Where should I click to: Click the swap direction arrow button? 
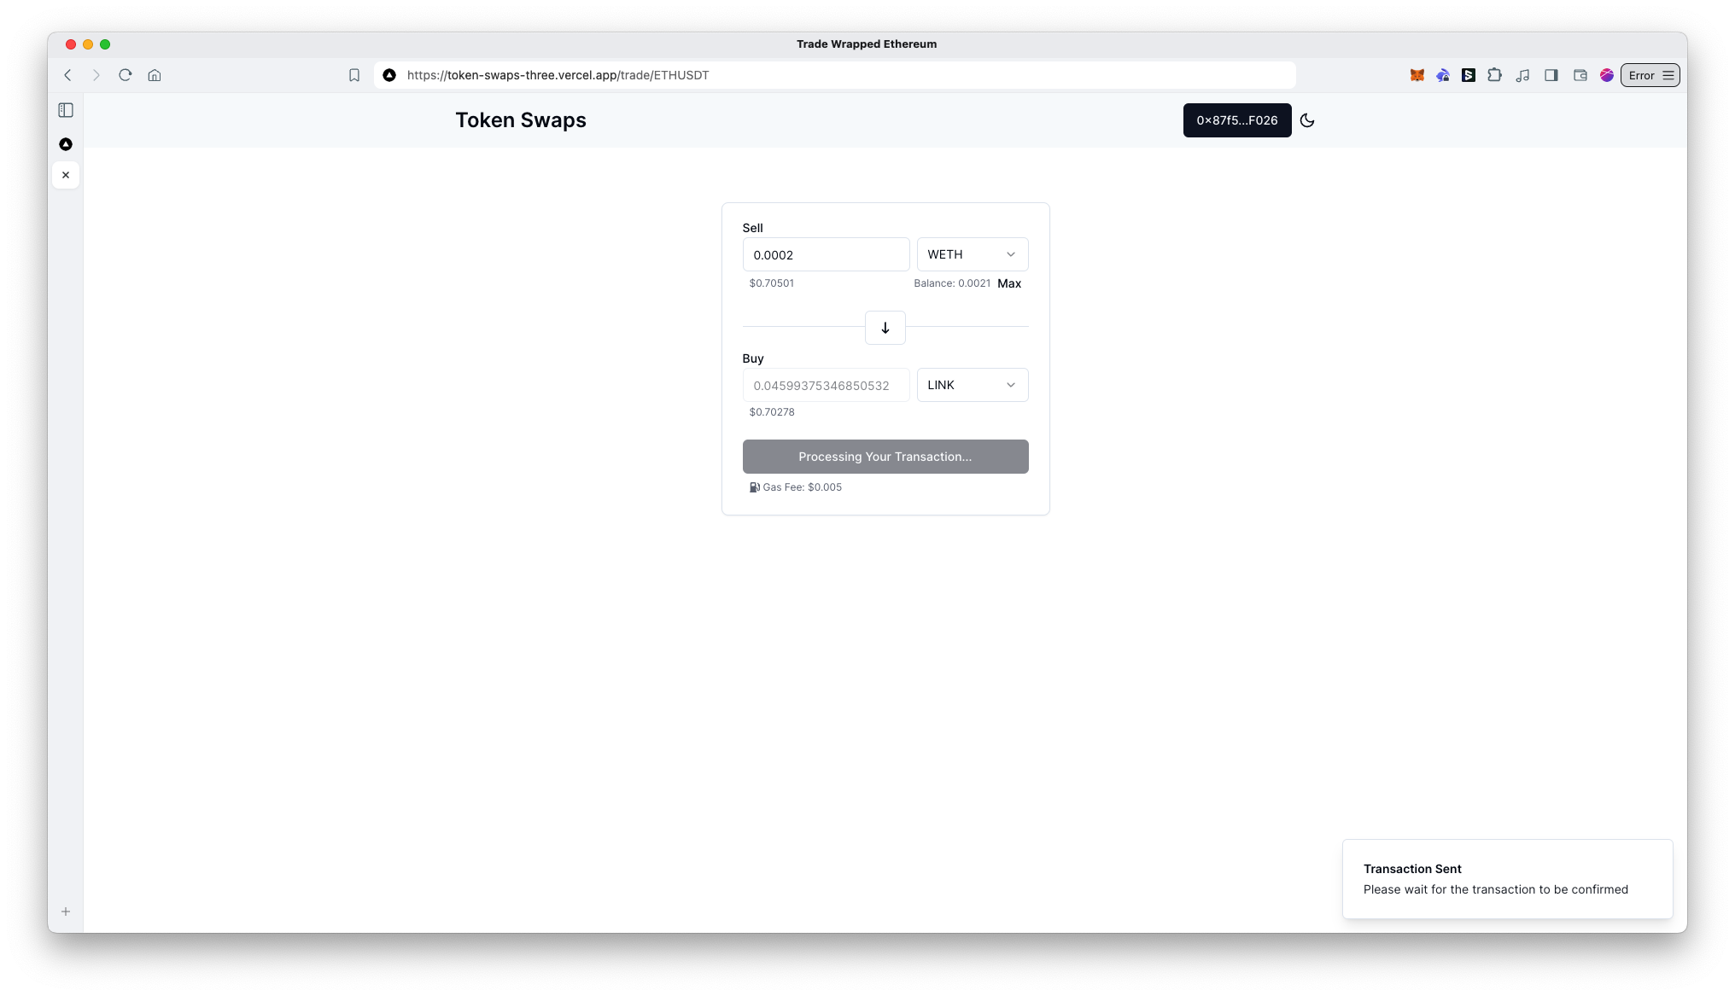(x=885, y=326)
